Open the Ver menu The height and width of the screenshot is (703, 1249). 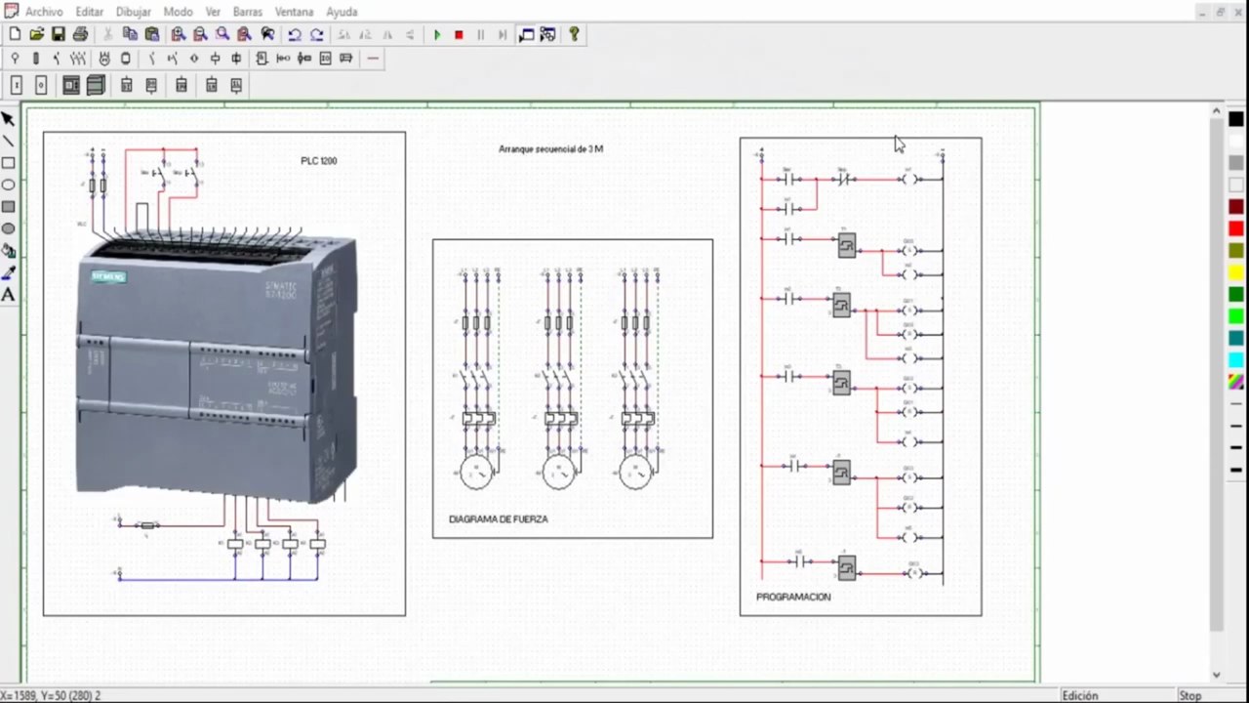click(x=213, y=12)
